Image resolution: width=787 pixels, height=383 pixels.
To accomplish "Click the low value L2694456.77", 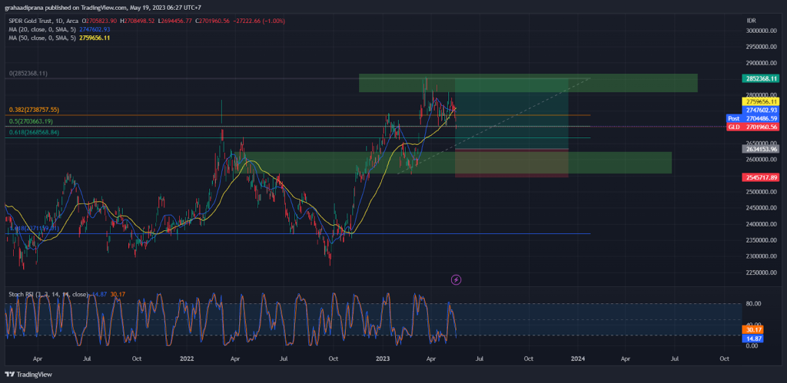I will coord(176,21).
